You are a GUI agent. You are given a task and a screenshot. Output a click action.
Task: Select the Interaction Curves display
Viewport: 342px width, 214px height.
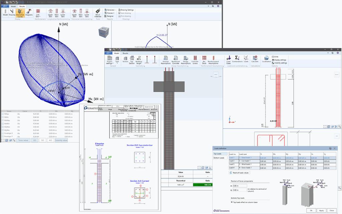20,13
